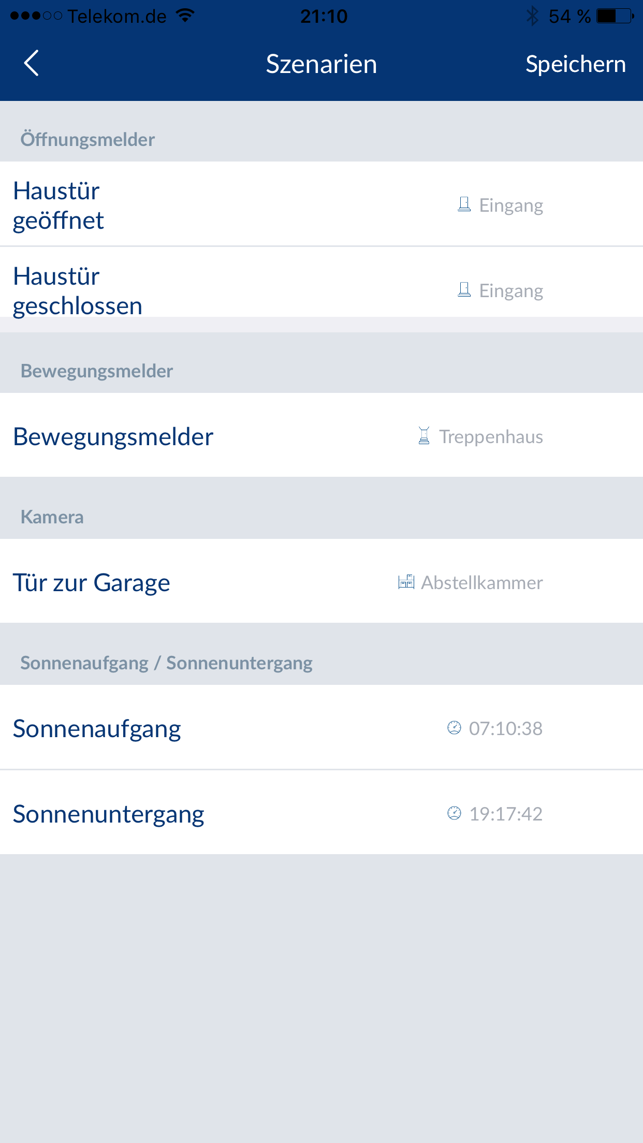The width and height of the screenshot is (643, 1143).
Task: Tap the clock icon next to 19:17:42
Action: click(454, 813)
